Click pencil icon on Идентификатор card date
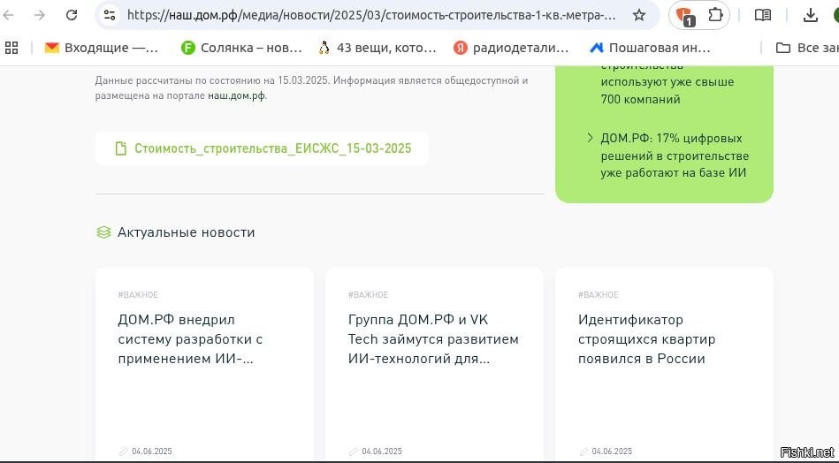This screenshot has height=463, width=839. (x=583, y=452)
